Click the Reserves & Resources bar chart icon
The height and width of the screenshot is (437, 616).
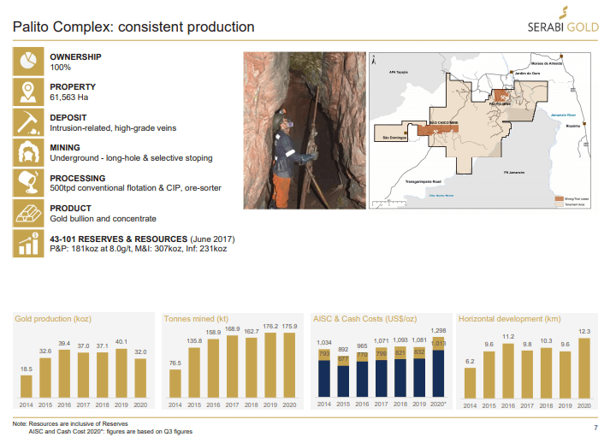click(x=28, y=244)
